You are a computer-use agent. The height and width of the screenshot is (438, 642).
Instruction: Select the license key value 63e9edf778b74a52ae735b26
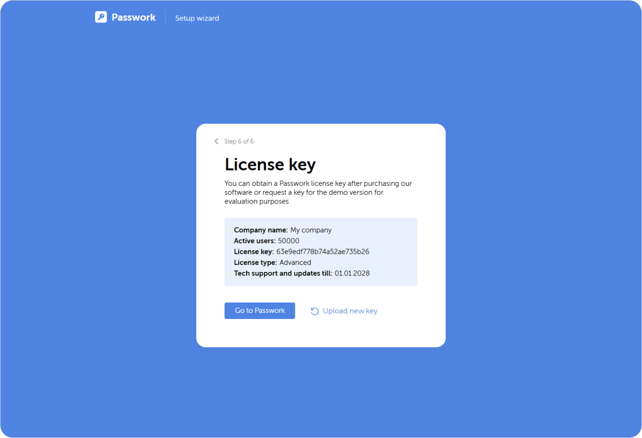click(x=322, y=252)
